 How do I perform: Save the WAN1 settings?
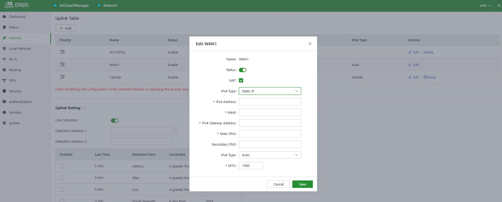(x=302, y=184)
